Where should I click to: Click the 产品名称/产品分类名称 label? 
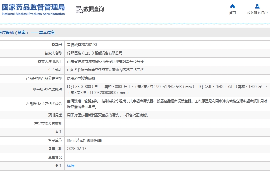point(44,78)
